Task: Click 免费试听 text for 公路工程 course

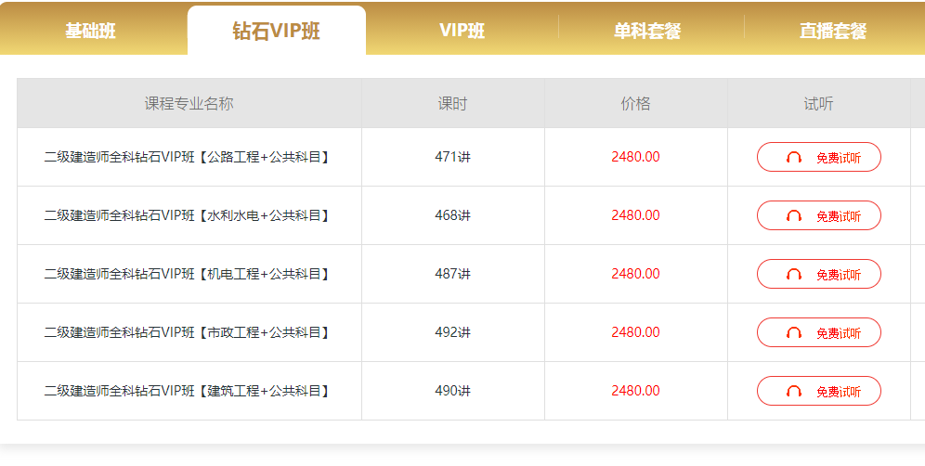Action: [x=839, y=158]
